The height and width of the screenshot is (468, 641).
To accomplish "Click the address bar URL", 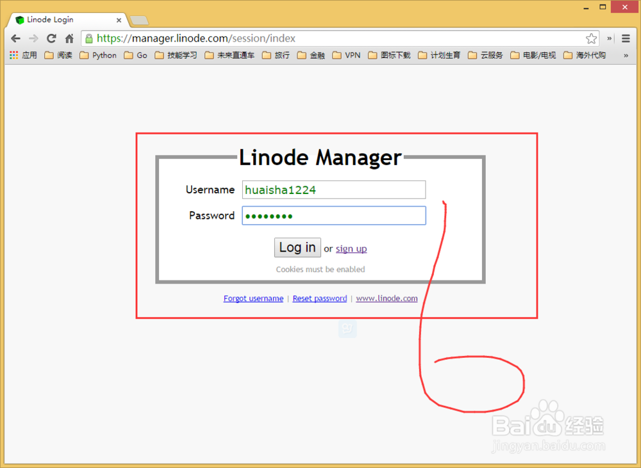I will (196, 38).
